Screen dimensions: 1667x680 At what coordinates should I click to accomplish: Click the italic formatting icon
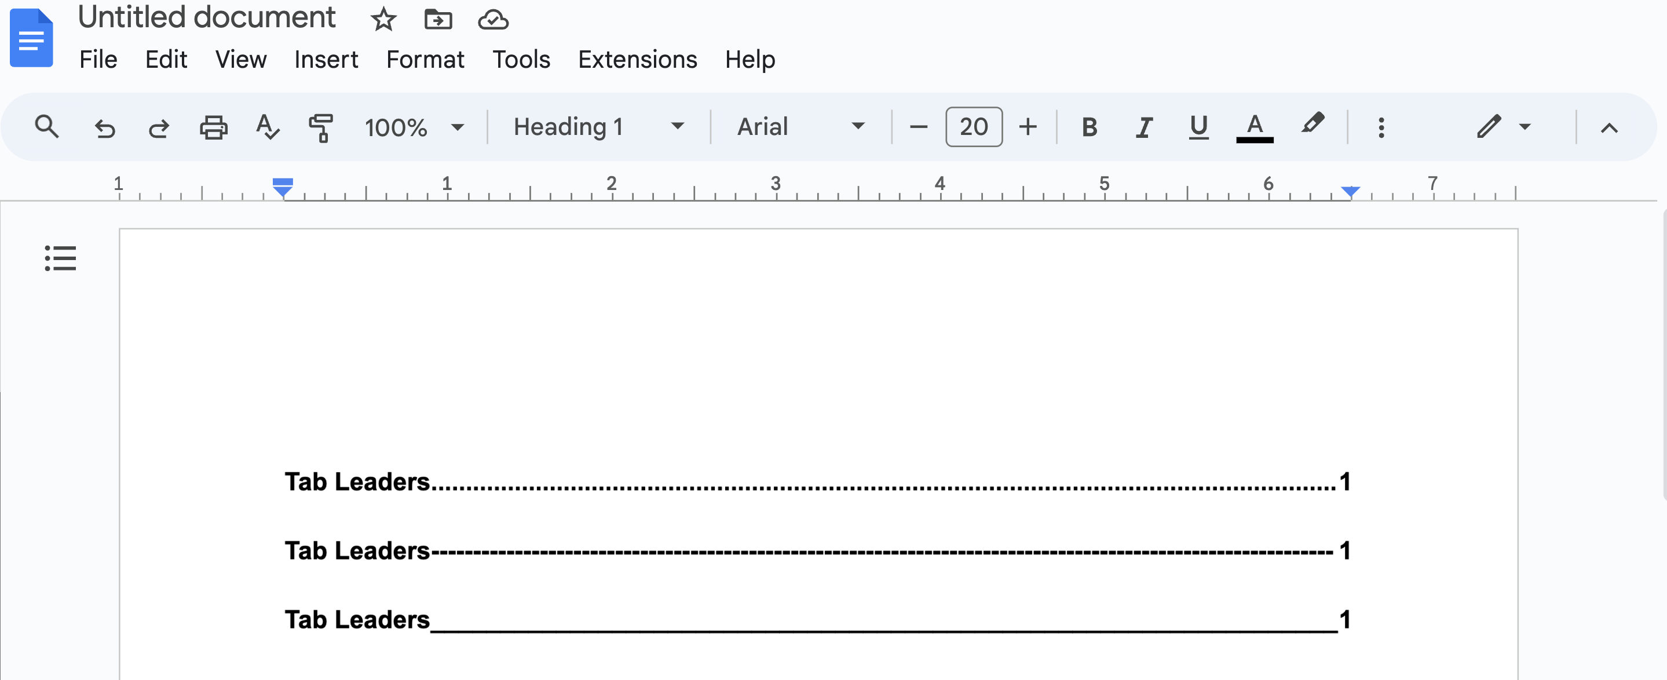[x=1142, y=126]
